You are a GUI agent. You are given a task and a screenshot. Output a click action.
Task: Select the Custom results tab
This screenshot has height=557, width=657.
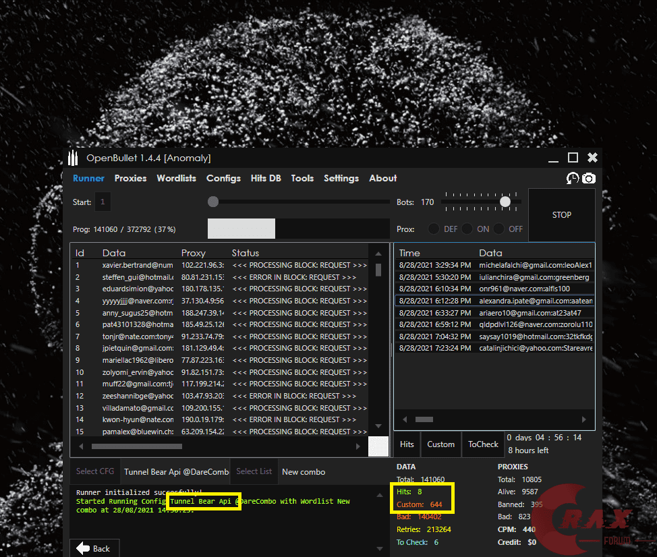(440, 444)
